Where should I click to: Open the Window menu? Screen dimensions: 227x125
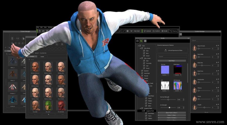pyautogui.click(x=50, y=27)
